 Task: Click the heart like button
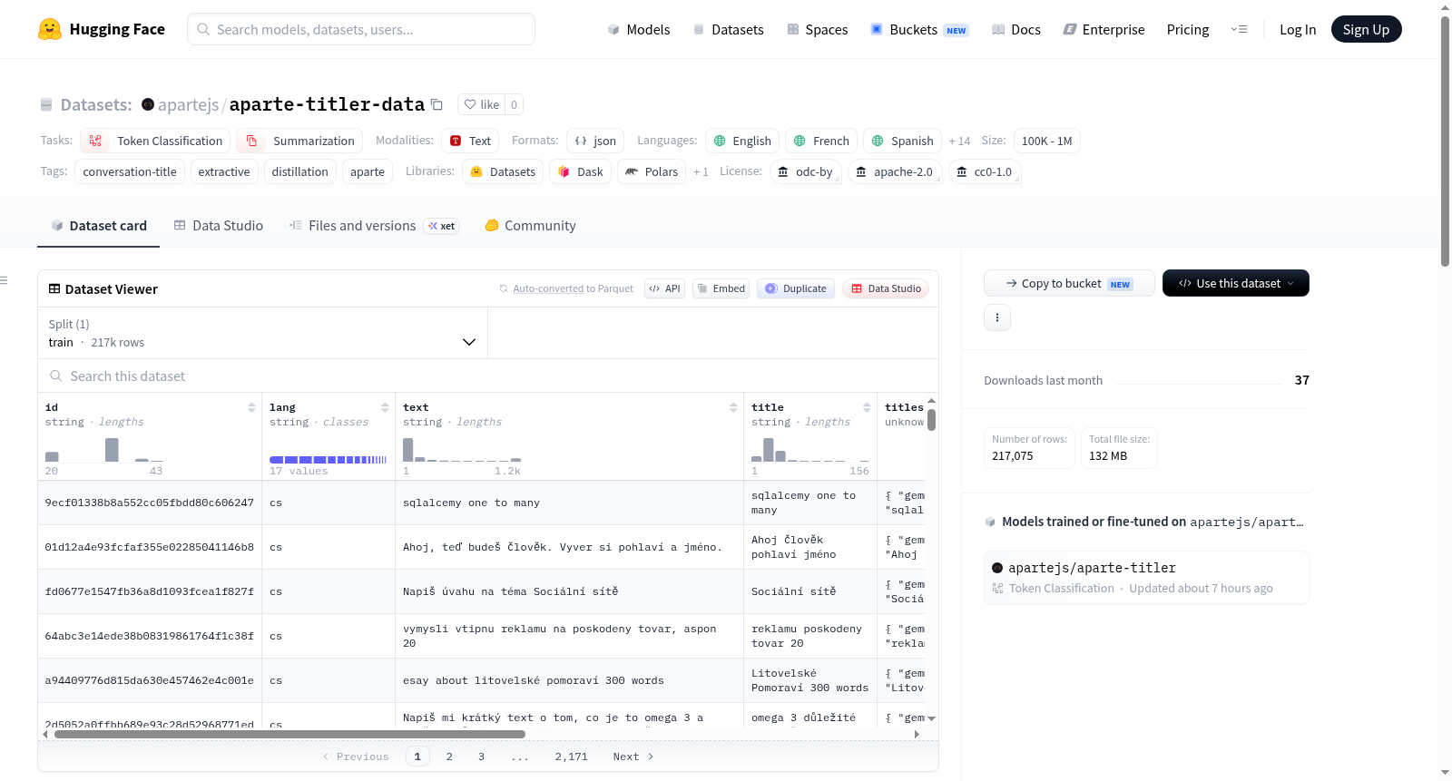481,104
